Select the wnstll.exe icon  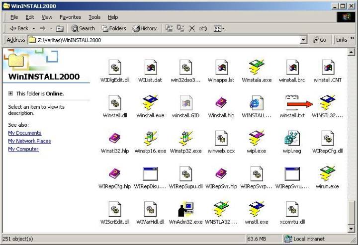(x=257, y=209)
